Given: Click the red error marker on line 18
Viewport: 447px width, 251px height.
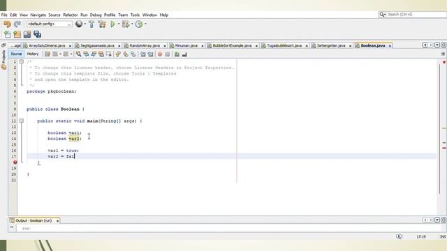Looking at the screenshot, I should pyautogui.click(x=15, y=162).
